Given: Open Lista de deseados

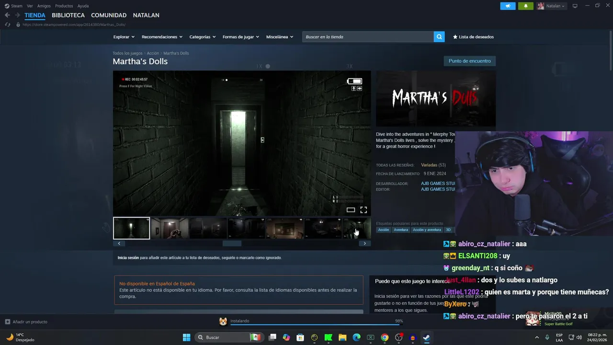Looking at the screenshot, I should (473, 37).
